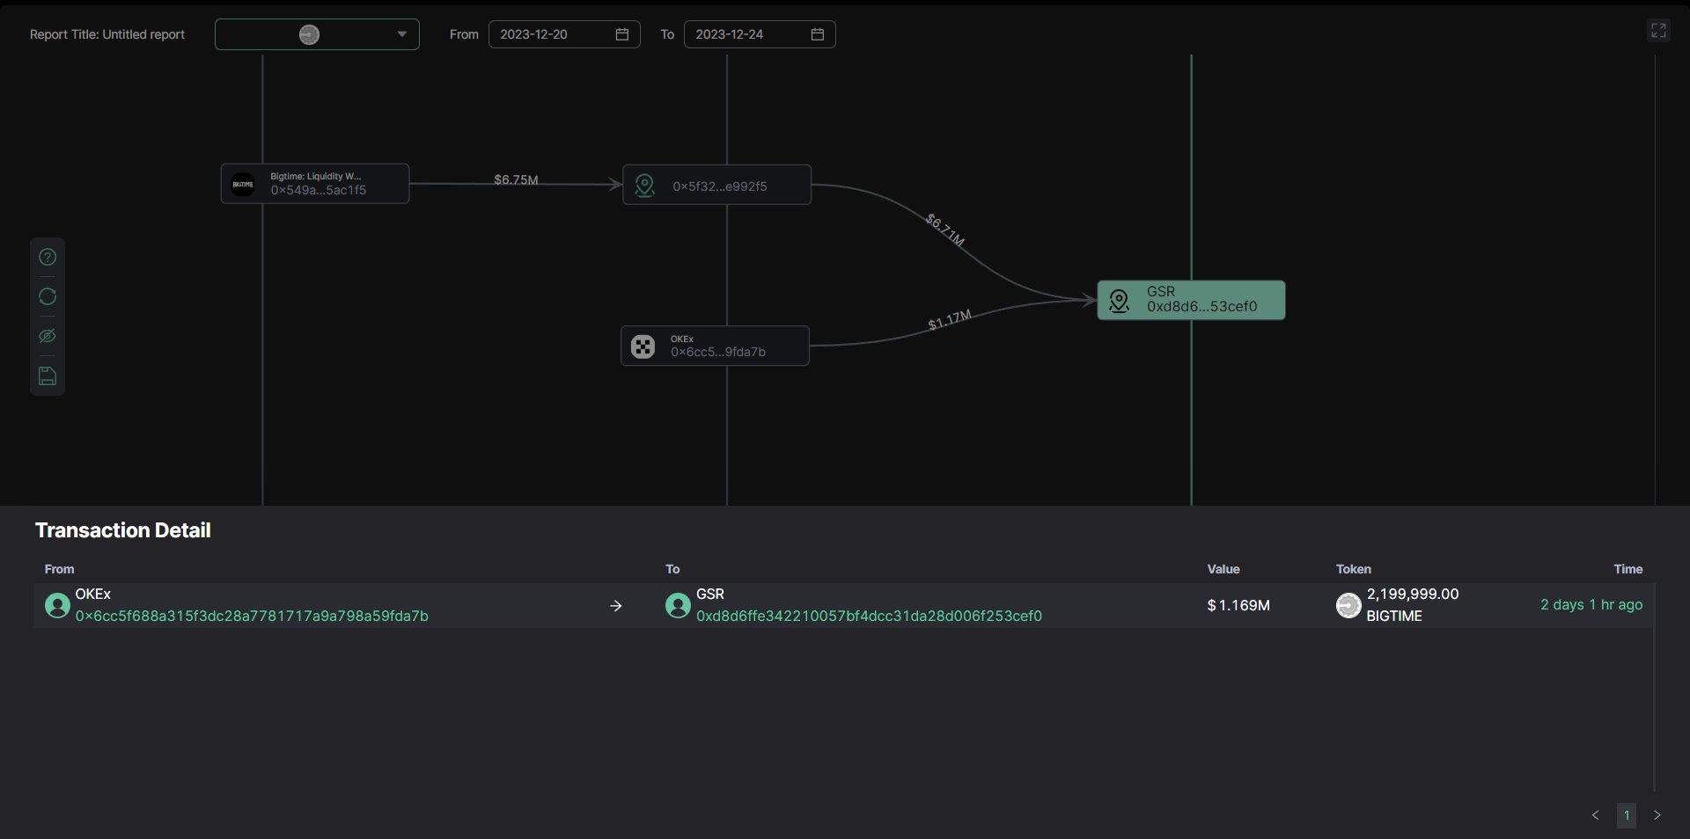The height and width of the screenshot is (839, 1690).
Task: Click Report Title: Untitled report
Action: (107, 34)
